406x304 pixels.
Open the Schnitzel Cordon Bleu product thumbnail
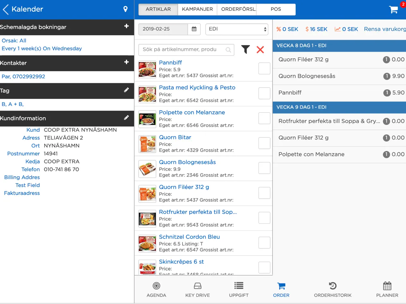147,244
